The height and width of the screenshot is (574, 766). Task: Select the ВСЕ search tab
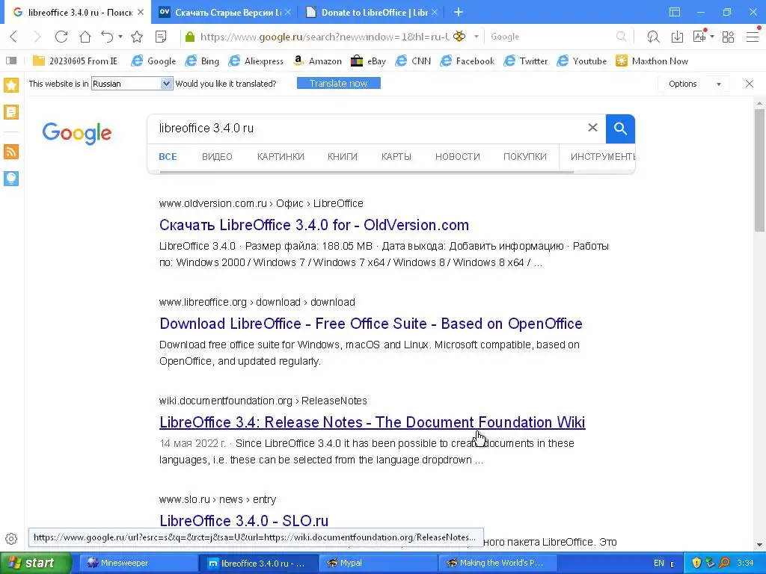pyautogui.click(x=168, y=157)
